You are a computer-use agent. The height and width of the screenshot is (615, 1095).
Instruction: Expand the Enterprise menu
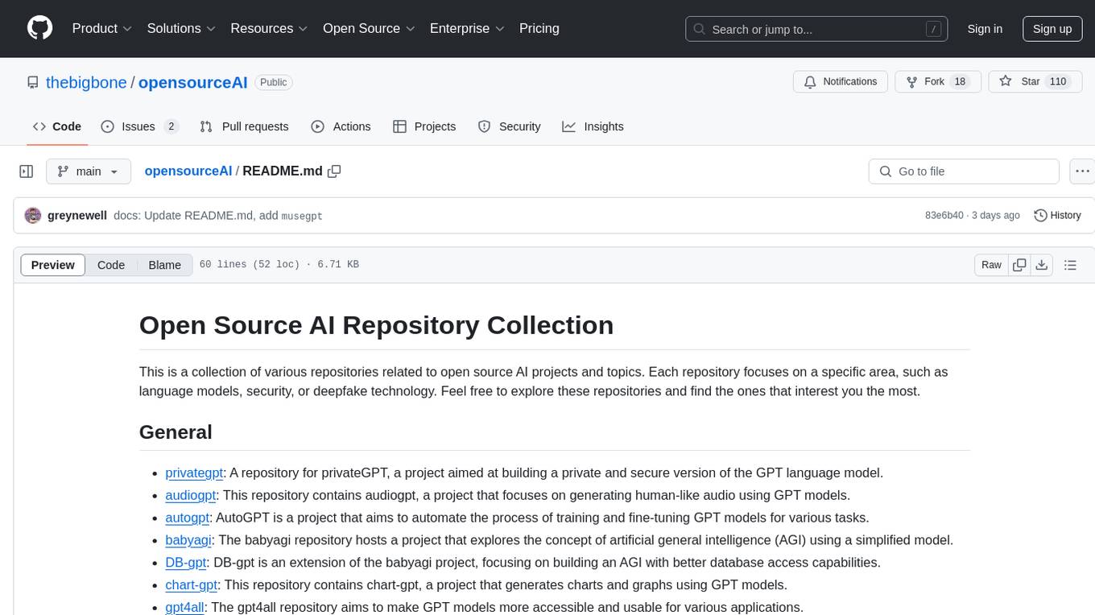click(x=467, y=29)
